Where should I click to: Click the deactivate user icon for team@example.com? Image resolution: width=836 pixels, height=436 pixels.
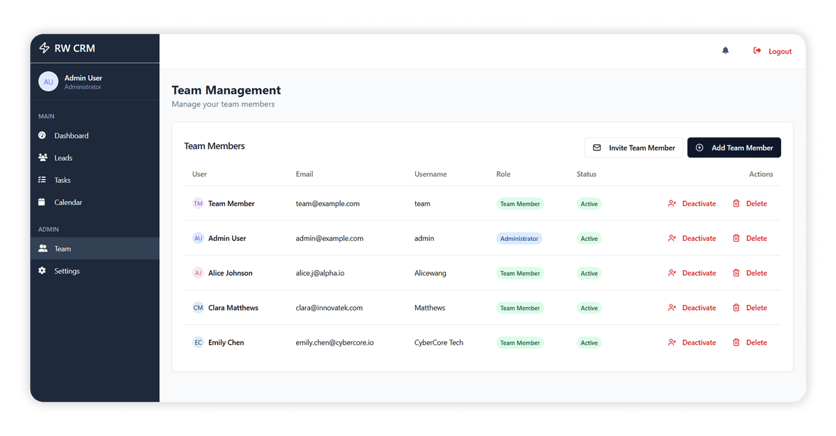point(672,203)
